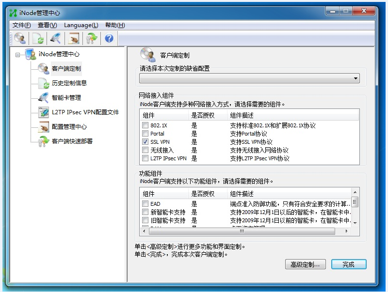Click the client quick deployment toolbar icon

point(92,39)
